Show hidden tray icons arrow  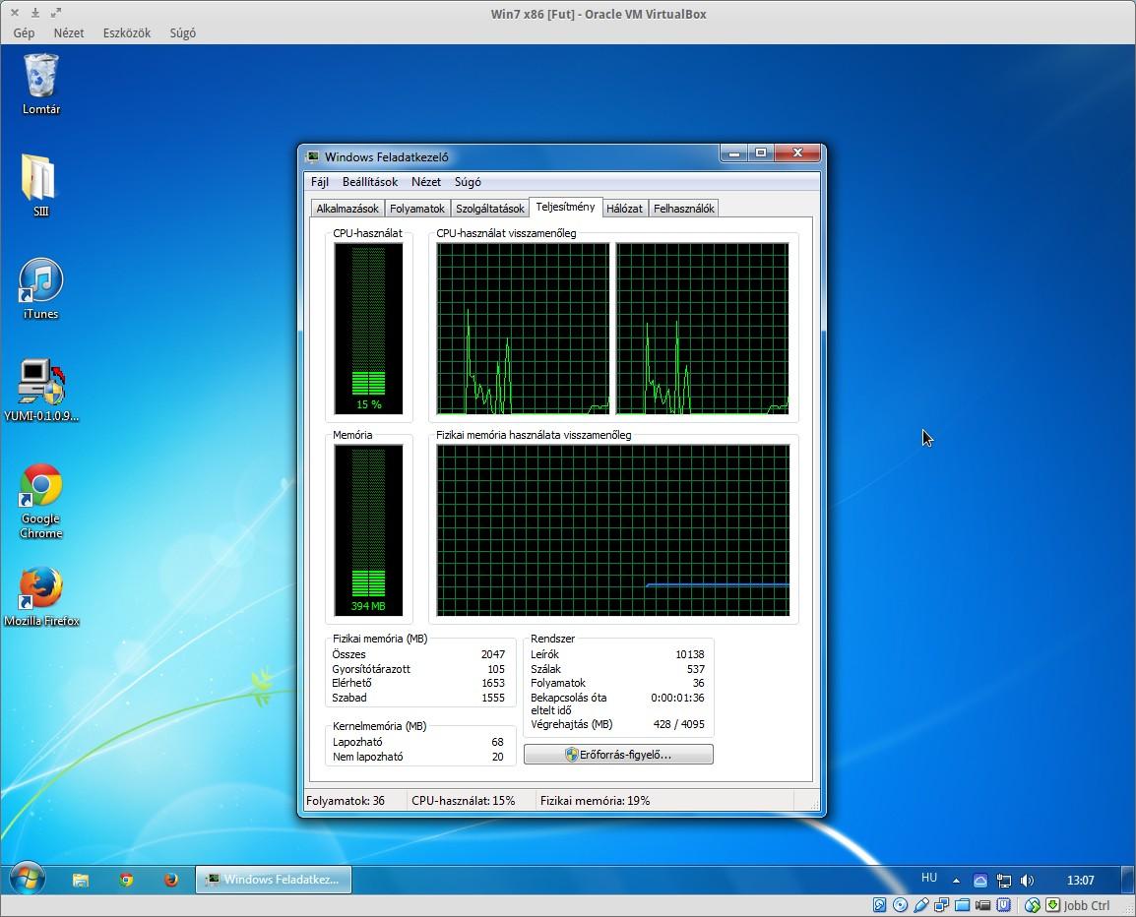coord(956,880)
